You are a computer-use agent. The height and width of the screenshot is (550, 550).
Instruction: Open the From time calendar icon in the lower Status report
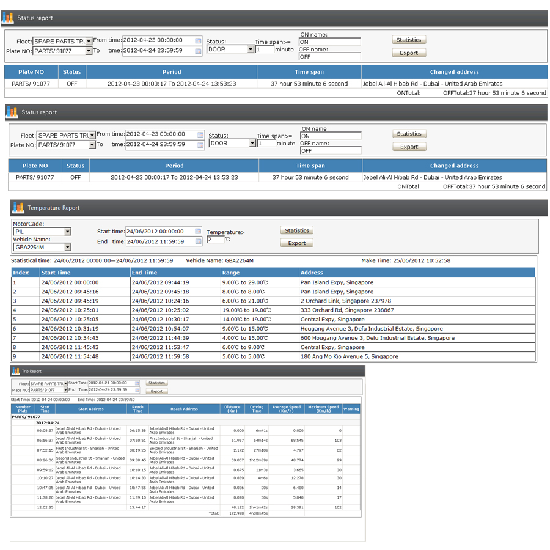(x=200, y=134)
